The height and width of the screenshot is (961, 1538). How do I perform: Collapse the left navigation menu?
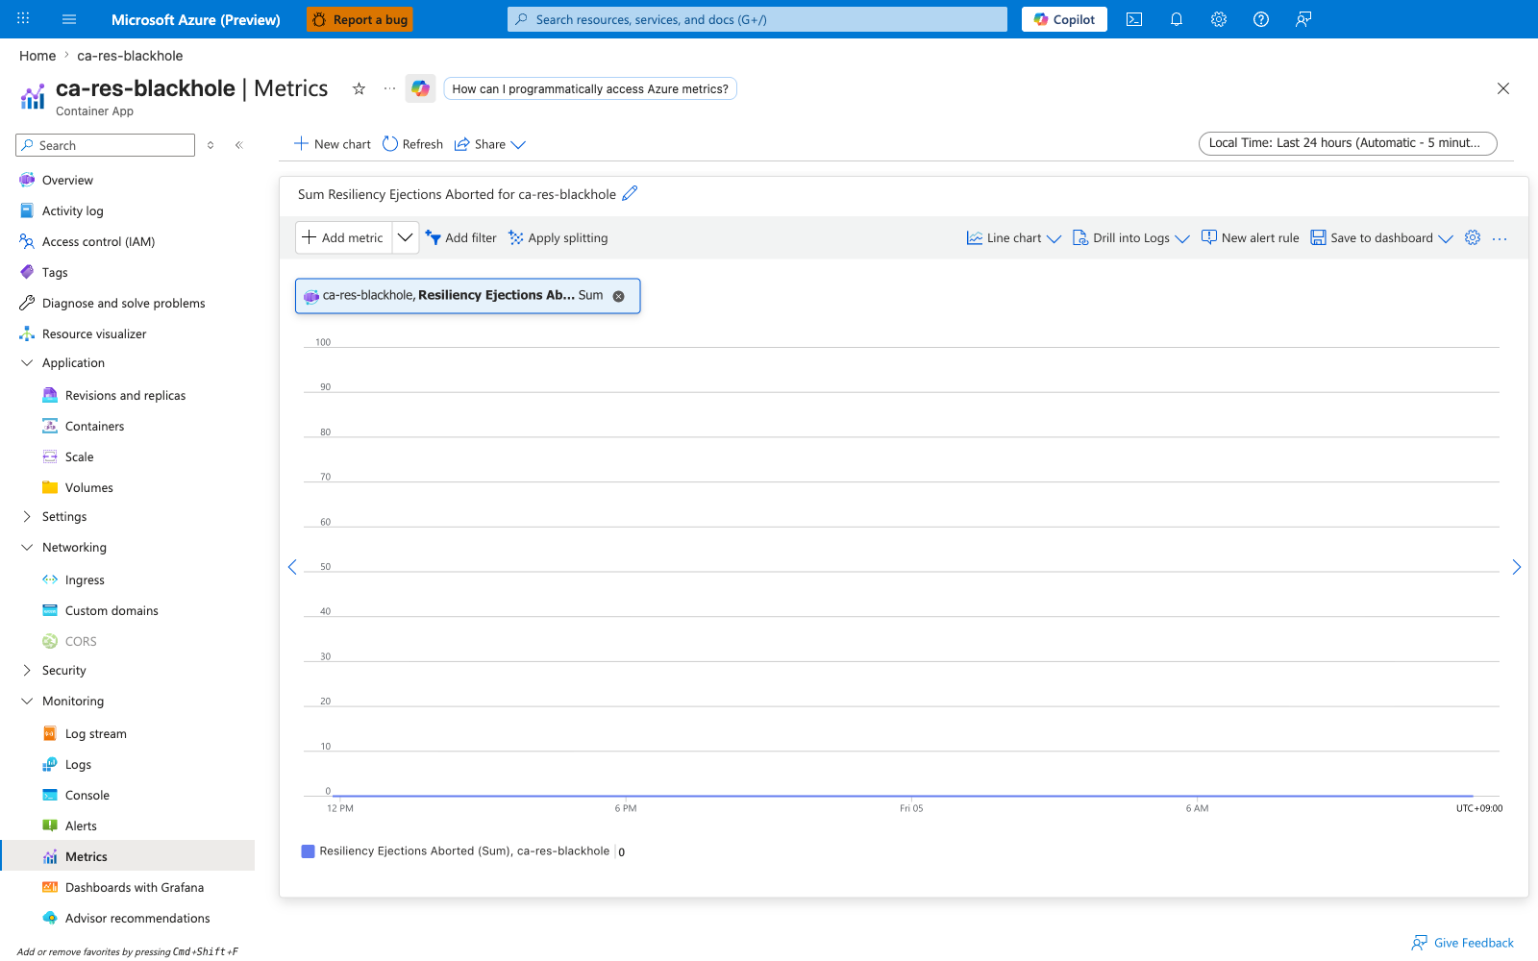click(239, 145)
